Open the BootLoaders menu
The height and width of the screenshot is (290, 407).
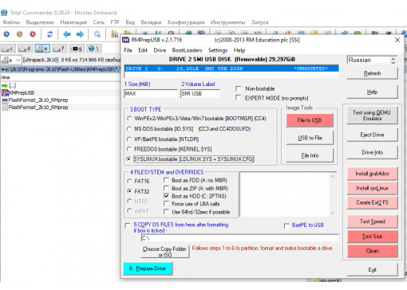pyautogui.click(x=187, y=50)
